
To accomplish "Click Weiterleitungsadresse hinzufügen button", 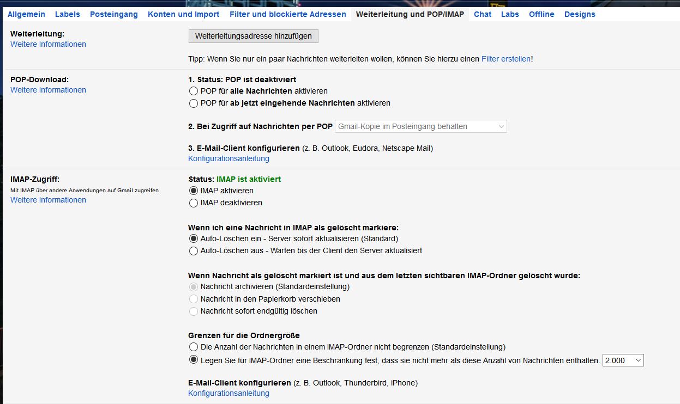I will [x=253, y=36].
